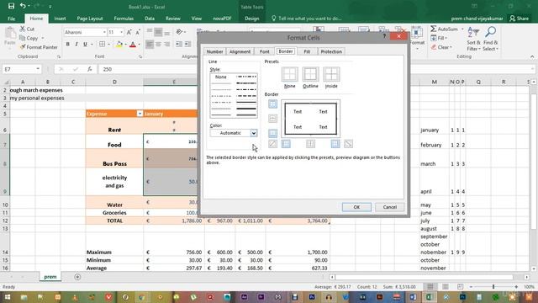
Task: Save the workbook from Quick Access Toolbar
Action: (11, 6)
